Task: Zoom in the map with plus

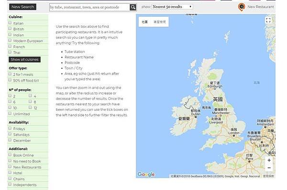Action: pos(269,160)
